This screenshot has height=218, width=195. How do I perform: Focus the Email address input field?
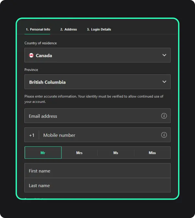[x=91, y=116]
